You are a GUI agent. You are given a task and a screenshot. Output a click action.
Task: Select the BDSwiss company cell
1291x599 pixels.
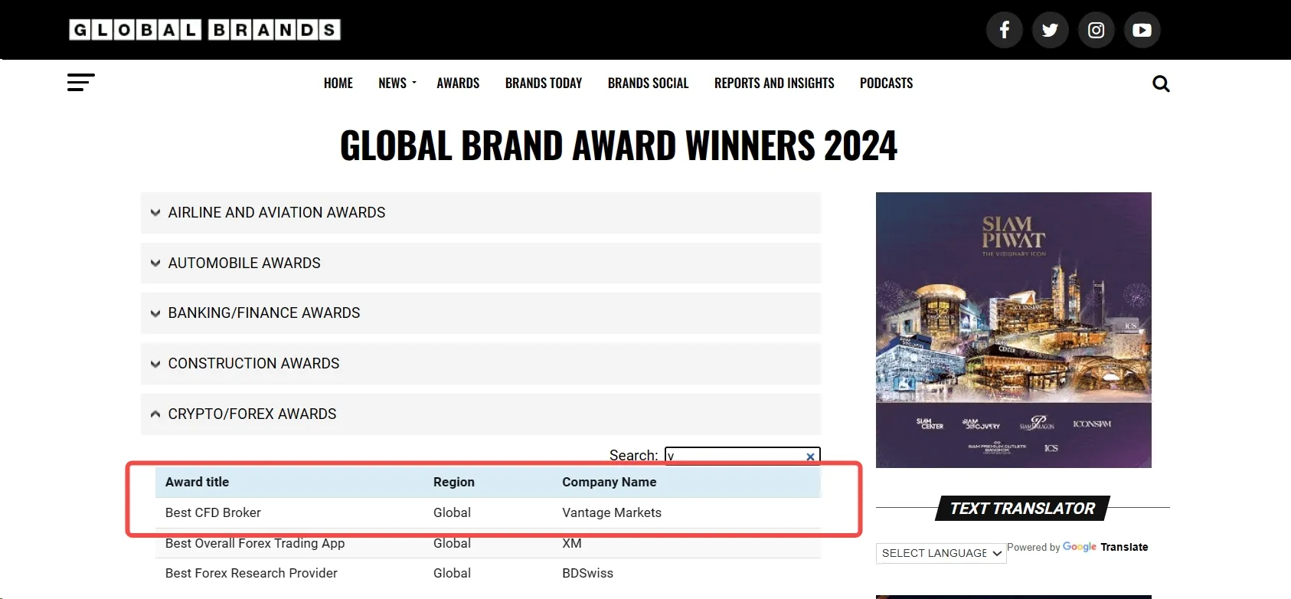(x=587, y=573)
